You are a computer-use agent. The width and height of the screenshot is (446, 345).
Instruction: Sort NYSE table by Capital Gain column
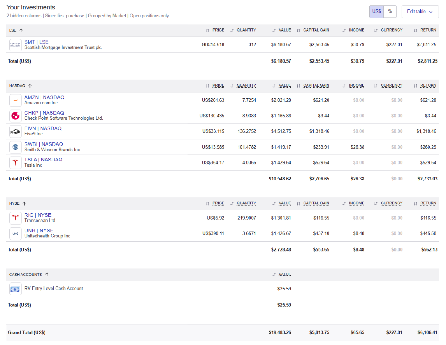(x=313, y=203)
